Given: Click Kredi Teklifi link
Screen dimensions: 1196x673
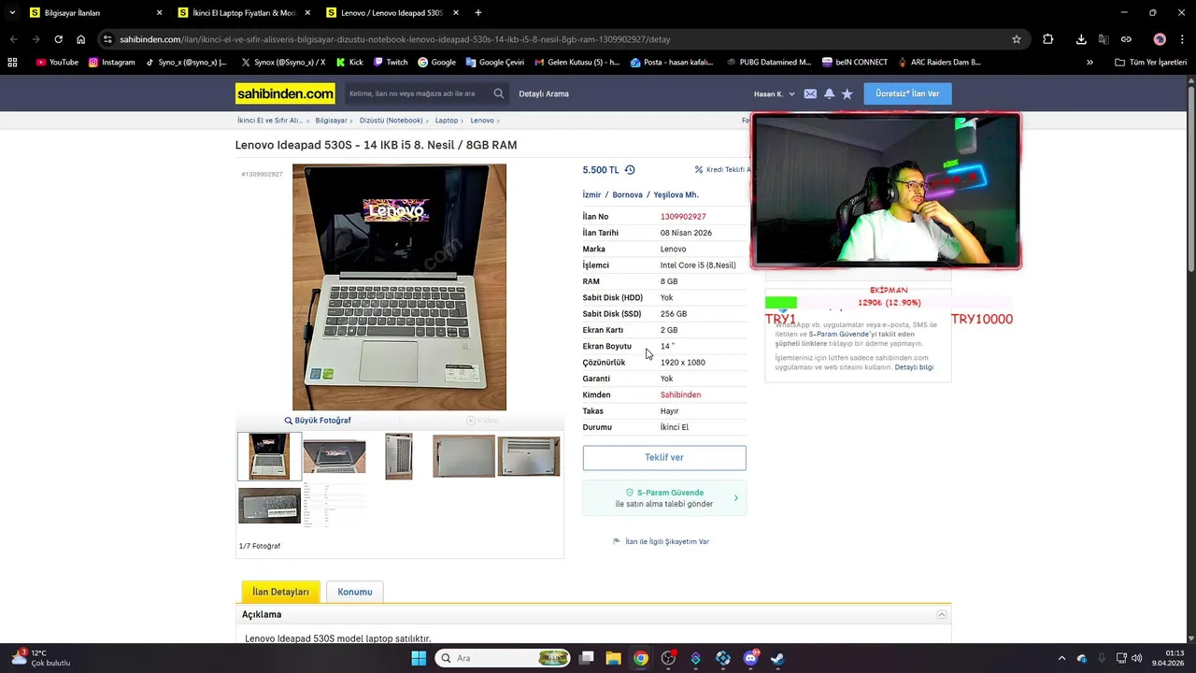Looking at the screenshot, I should [x=723, y=170].
